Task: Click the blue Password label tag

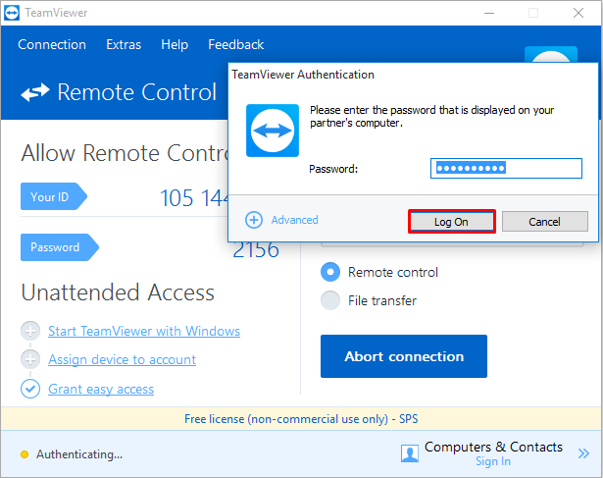Action: [60, 247]
